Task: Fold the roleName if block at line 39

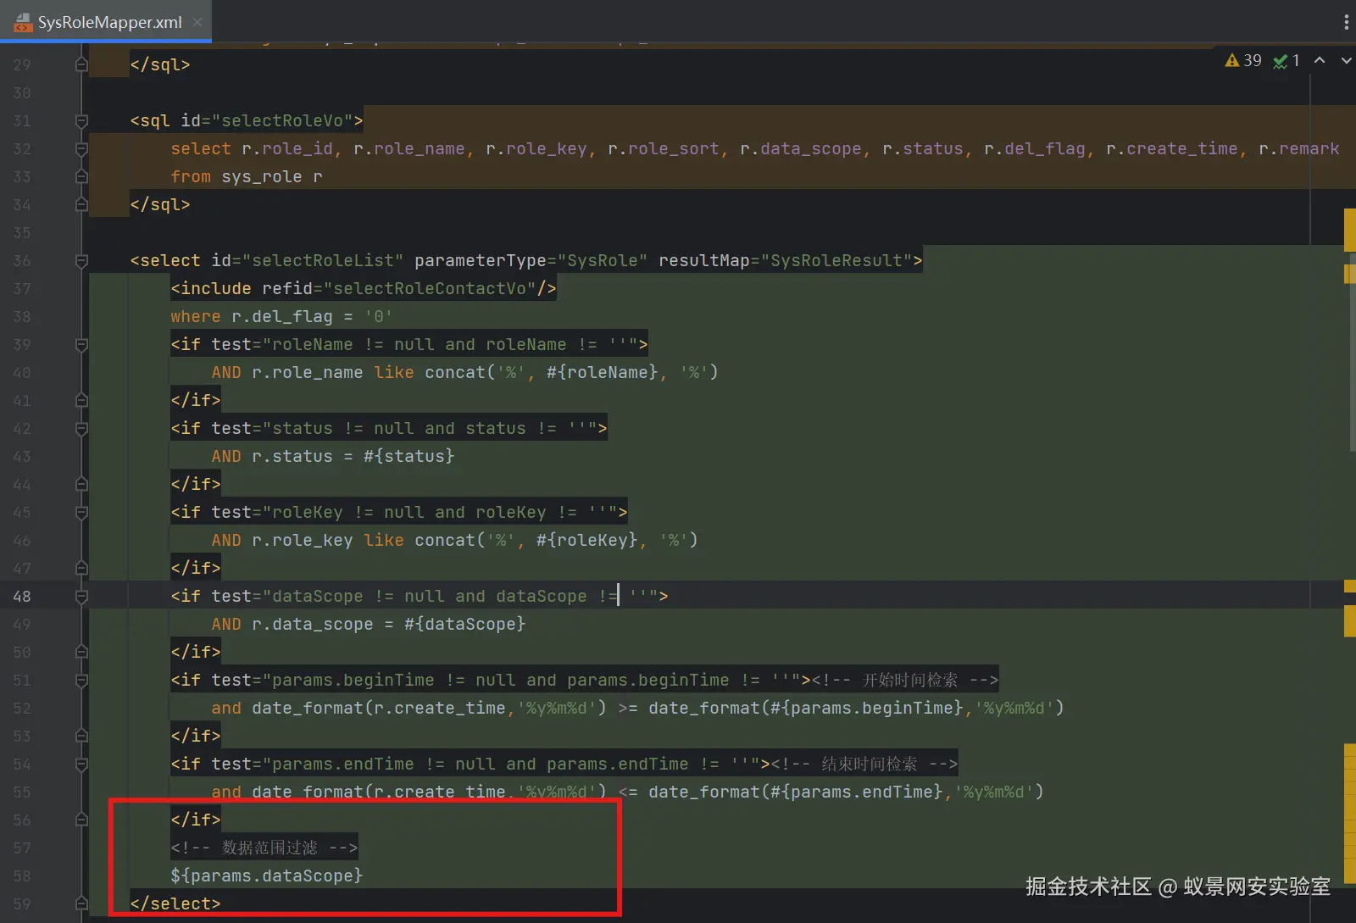Action: (81, 345)
